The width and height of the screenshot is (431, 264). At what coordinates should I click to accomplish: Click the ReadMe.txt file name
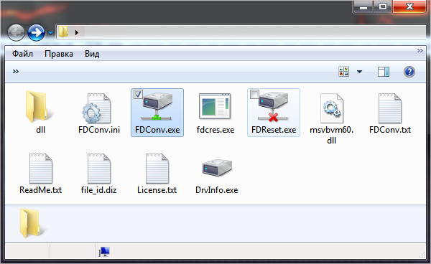[41, 190]
